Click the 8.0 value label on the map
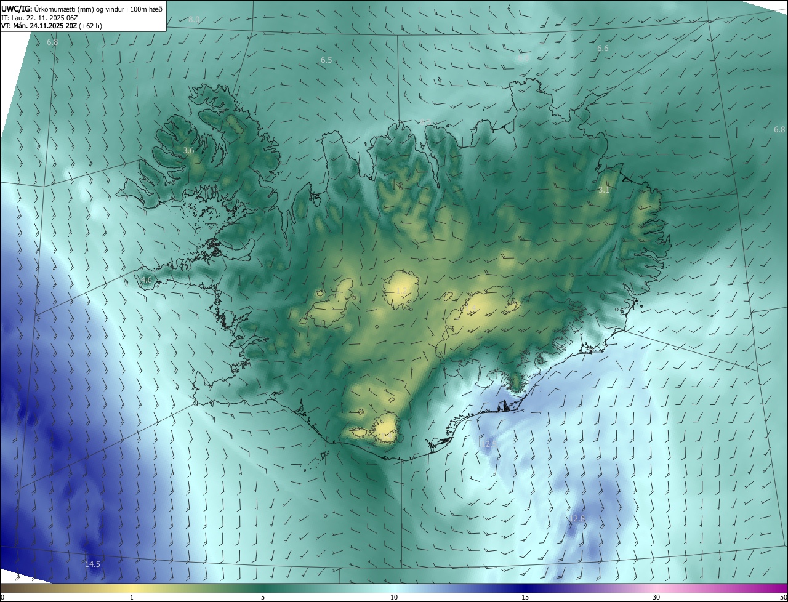The width and height of the screenshot is (788, 602). point(194,20)
